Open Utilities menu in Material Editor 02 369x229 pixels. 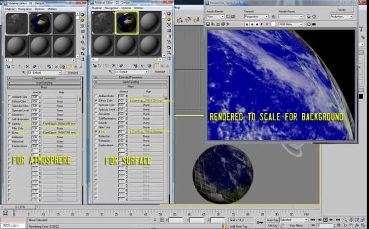(138, 8)
